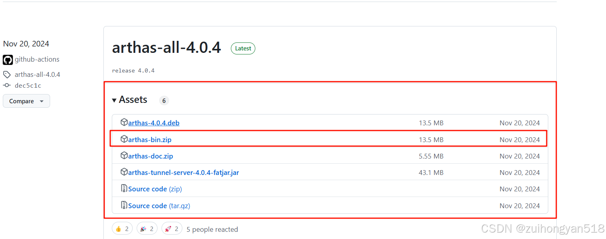
Task: Click the tag icon beside arthas-all-4.0.4
Action: [x=7, y=74]
